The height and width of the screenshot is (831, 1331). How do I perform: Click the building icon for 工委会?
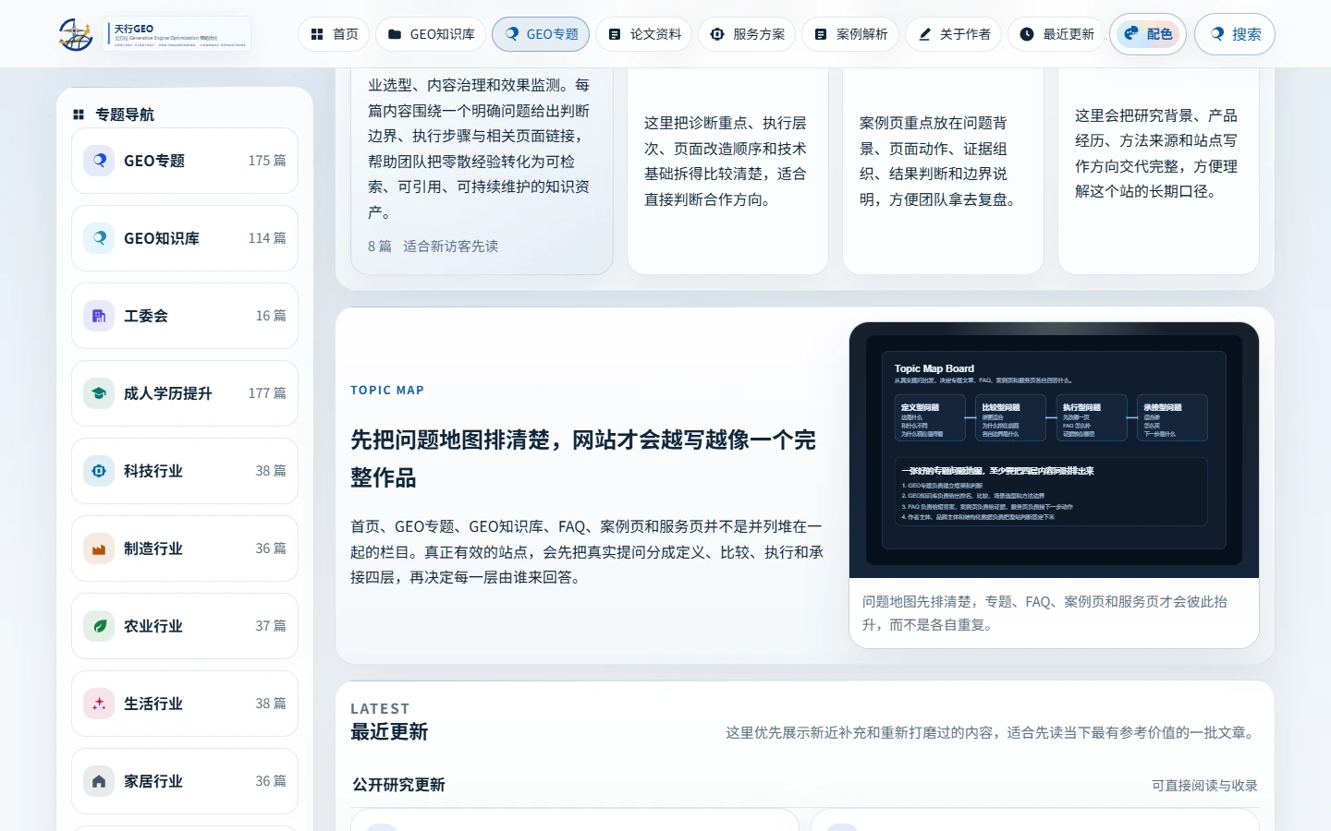coord(99,316)
